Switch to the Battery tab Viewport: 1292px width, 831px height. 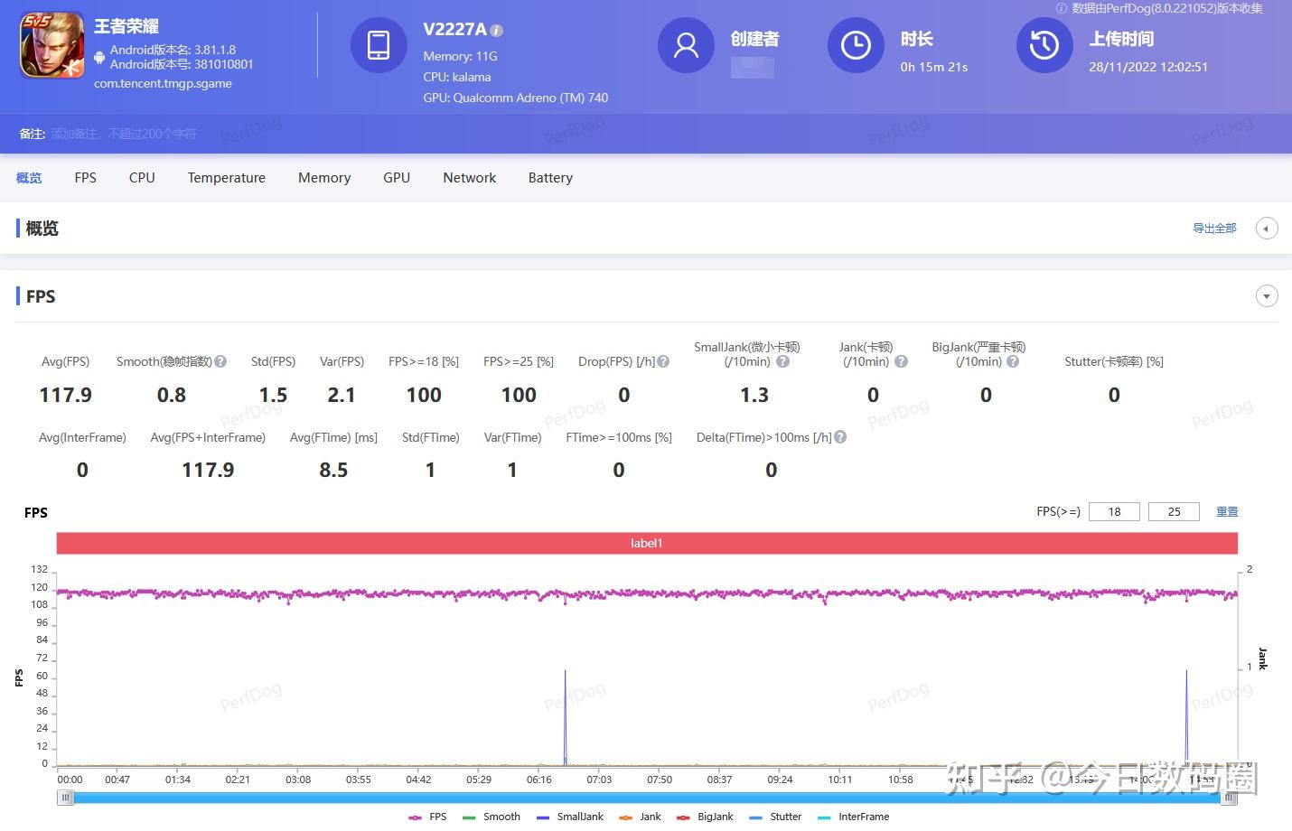(x=550, y=178)
